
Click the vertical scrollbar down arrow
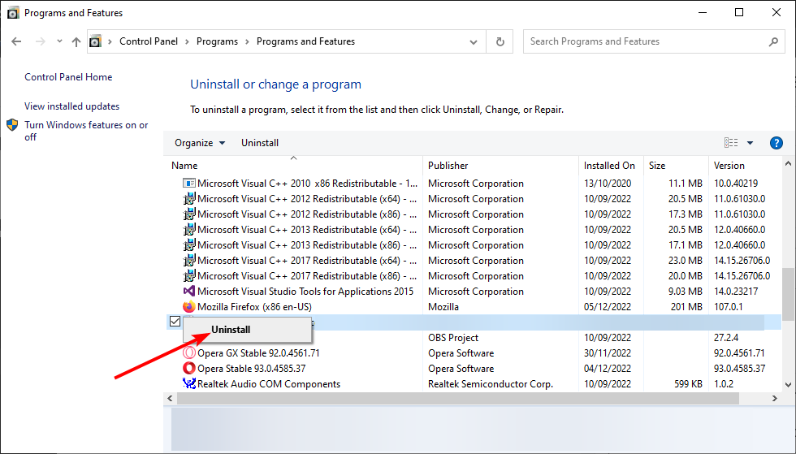[x=788, y=385]
